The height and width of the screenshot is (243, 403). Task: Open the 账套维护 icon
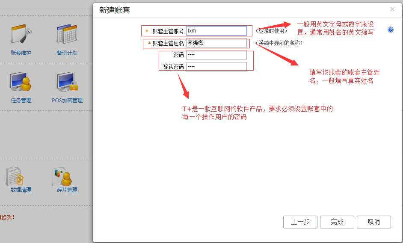pyautogui.click(x=21, y=35)
